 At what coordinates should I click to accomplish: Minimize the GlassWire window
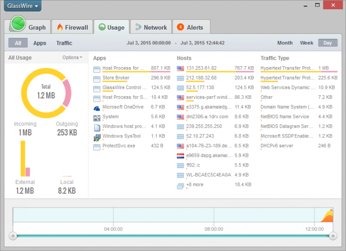(x=305, y=5)
